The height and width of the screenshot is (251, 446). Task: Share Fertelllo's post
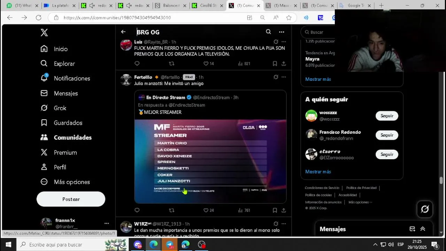pyautogui.click(x=284, y=210)
